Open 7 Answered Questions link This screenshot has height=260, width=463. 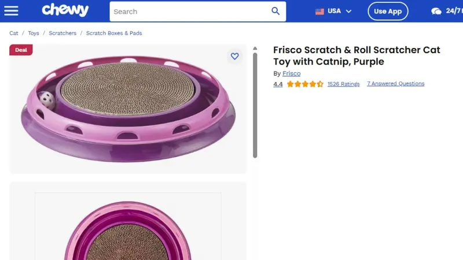pos(395,83)
